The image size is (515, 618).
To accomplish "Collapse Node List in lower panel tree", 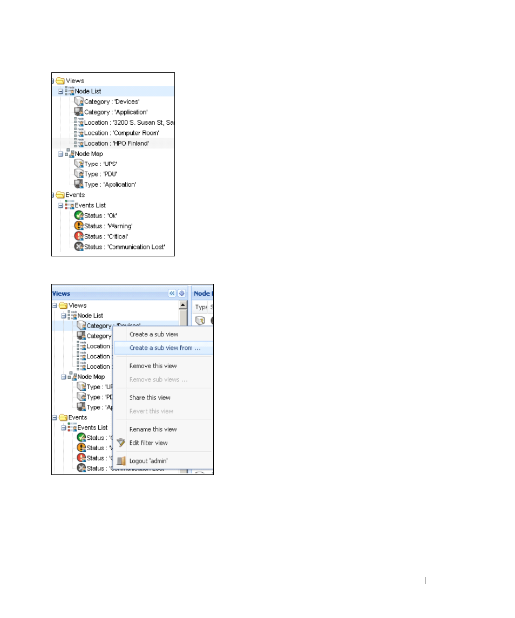I will click(63, 316).
